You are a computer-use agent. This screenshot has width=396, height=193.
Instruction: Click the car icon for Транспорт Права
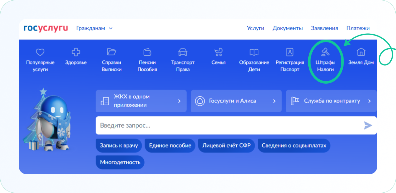(183, 52)
